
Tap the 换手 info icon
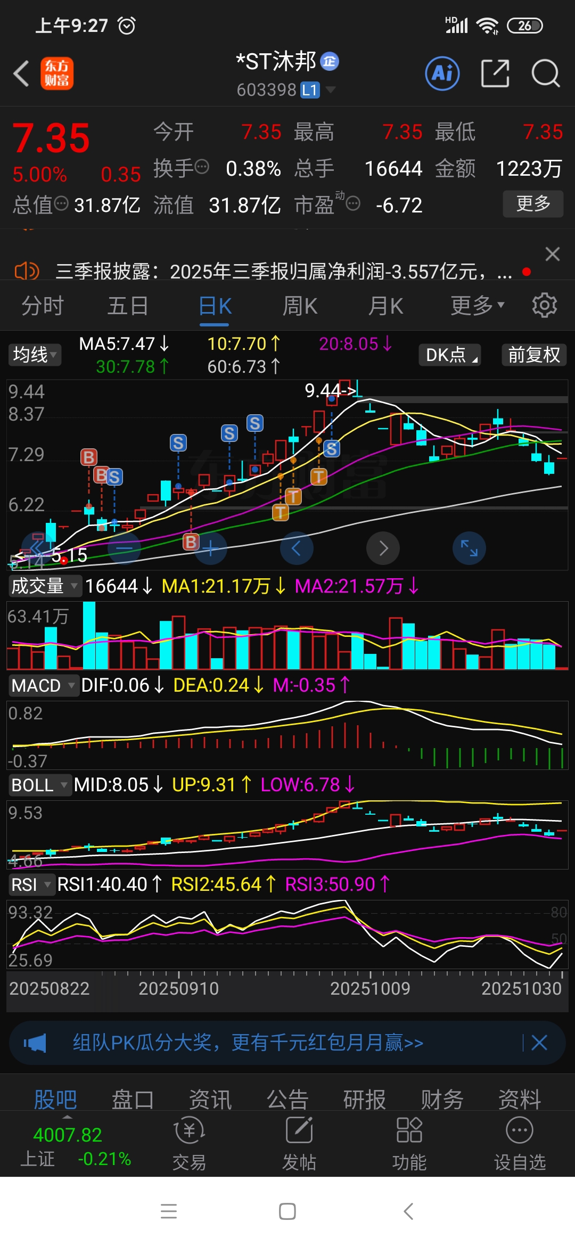pyautogui.click(x=202, y=167)
